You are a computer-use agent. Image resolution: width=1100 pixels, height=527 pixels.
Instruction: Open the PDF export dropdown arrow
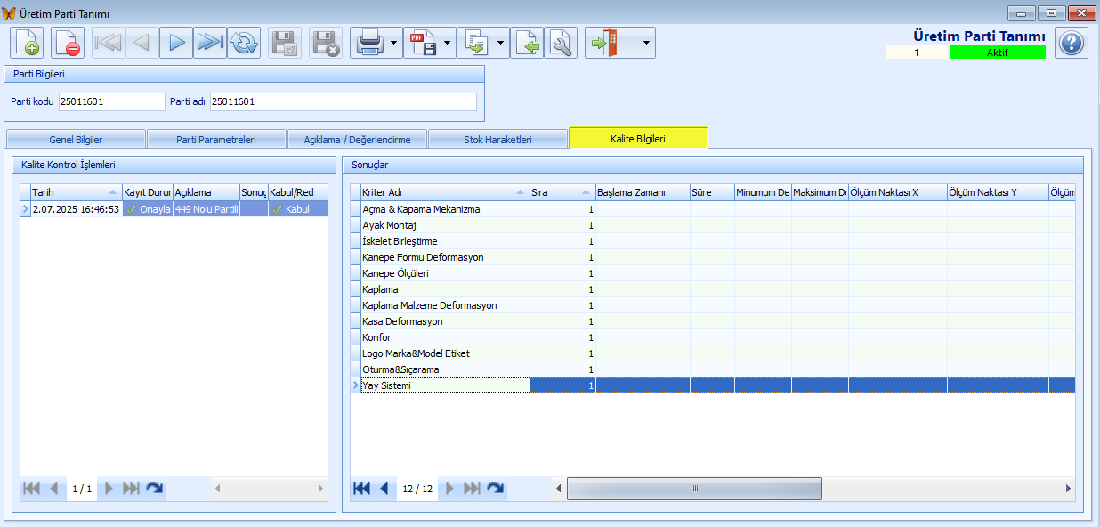point(447,43)
